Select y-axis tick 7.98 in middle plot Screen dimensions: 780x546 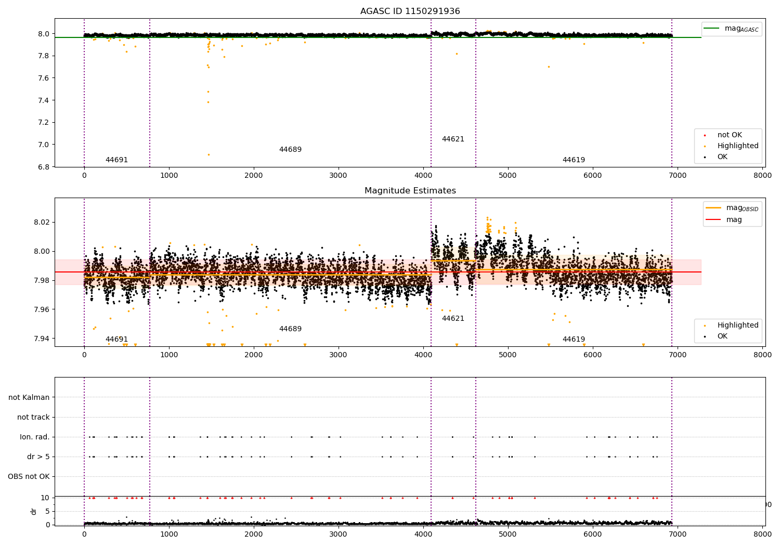tap(42, 280)
